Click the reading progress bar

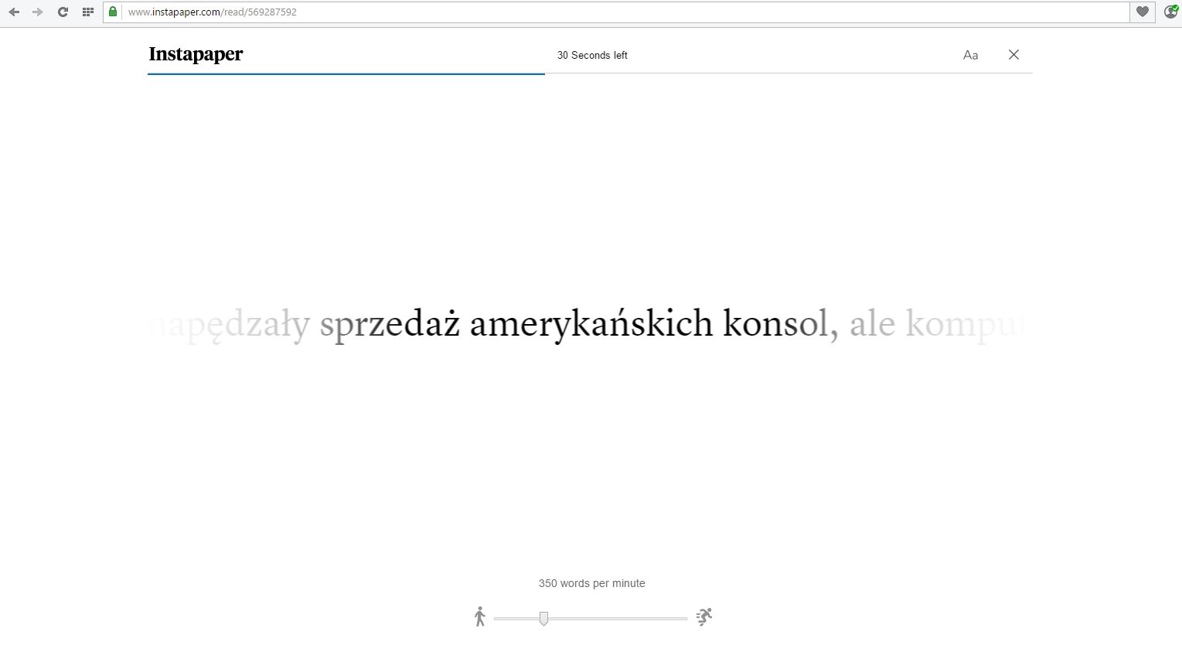(590, 73)
